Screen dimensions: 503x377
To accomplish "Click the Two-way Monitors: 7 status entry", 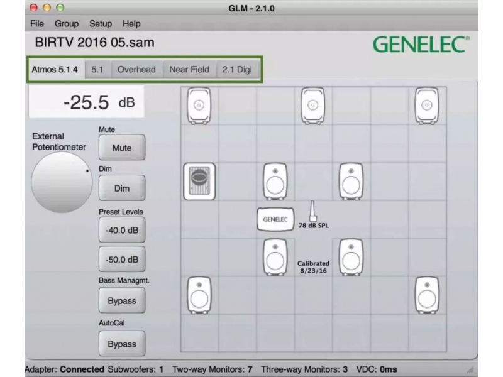I will (213, 369).
